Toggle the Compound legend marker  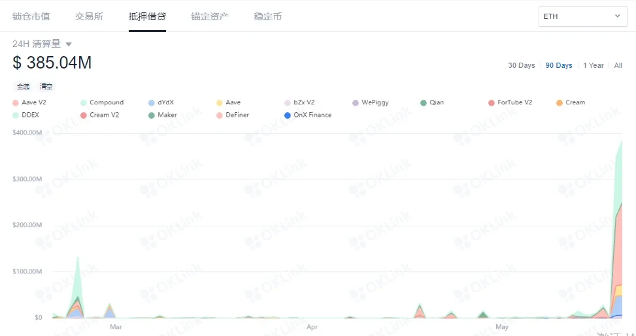[x=84, y=102]
